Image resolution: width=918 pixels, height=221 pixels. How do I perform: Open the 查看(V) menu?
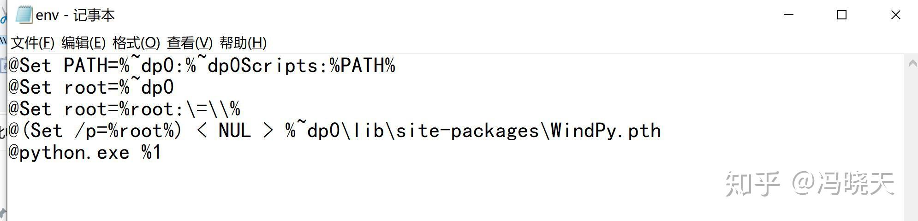click(190, 43)
